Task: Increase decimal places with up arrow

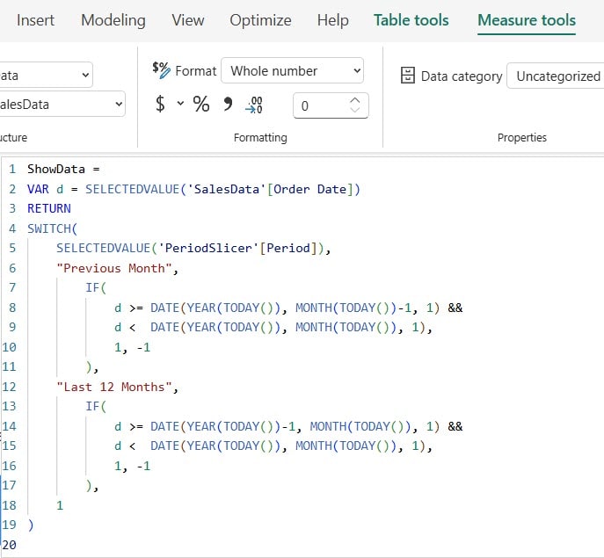Action: [355, 100]
